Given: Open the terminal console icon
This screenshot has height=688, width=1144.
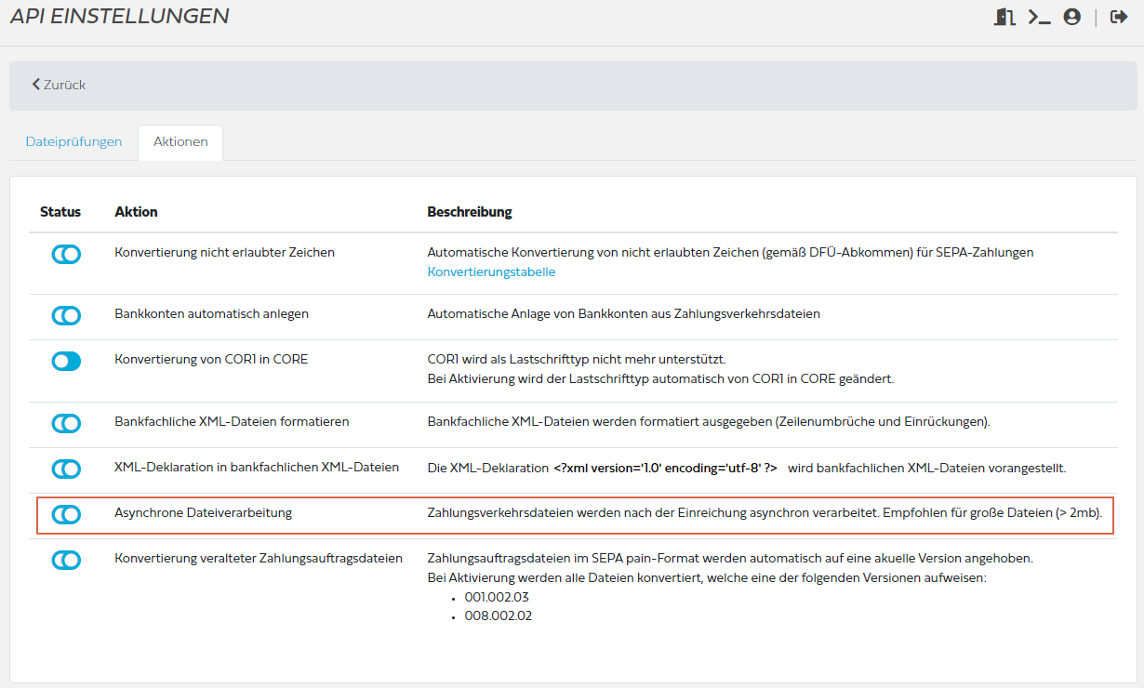Looking at the screenshot, I should (1039, 16).
